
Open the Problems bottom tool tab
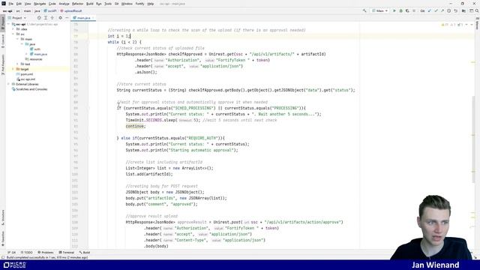[x=46, y=253]
